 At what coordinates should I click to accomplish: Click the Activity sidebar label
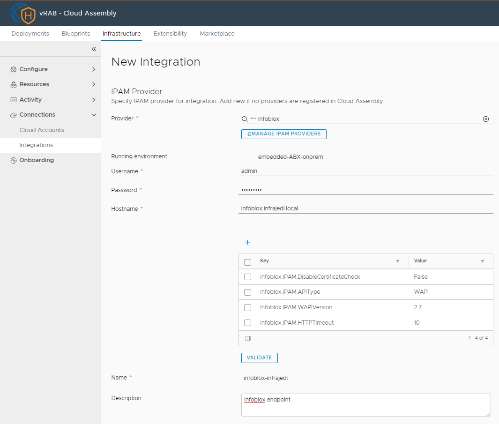tap(30, 100)
